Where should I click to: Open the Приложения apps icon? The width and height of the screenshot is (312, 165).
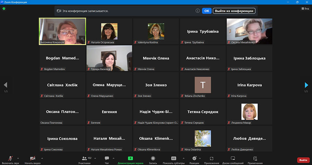pos(211,158)
